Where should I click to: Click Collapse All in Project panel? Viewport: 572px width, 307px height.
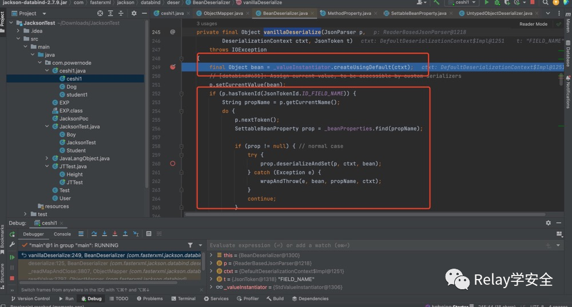[x=121, y=13]
